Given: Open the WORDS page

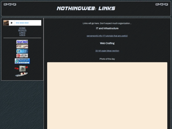Looking at the screenshot, I should (x=22, y=30).
